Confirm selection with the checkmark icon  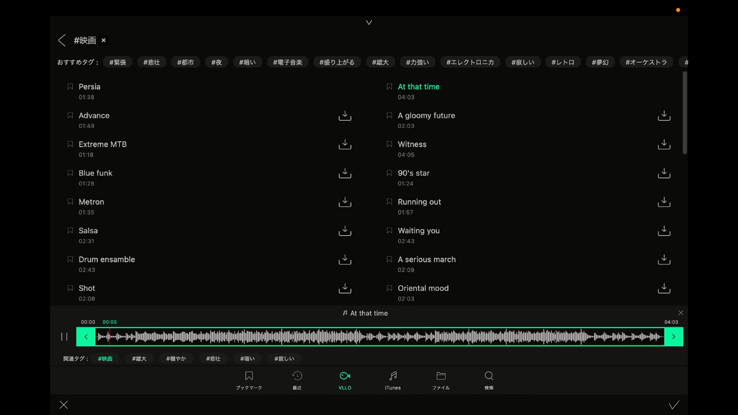point(673,405)
